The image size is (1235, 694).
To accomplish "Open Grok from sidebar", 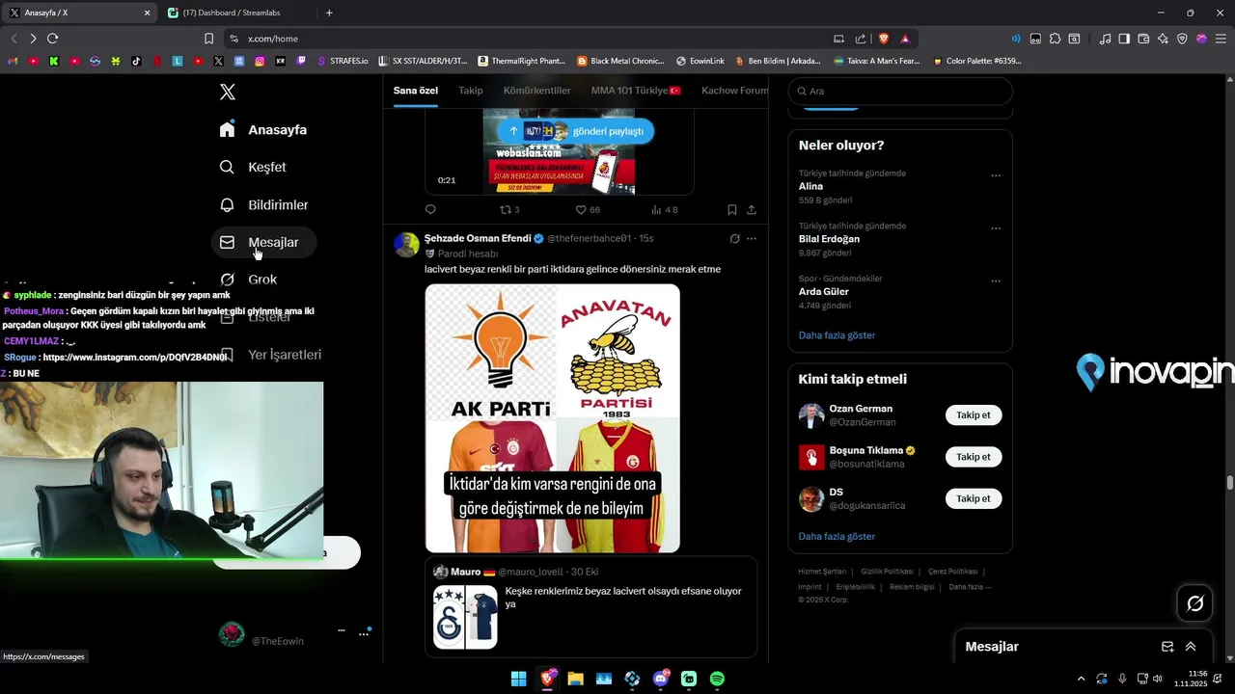I will point(249,279).
